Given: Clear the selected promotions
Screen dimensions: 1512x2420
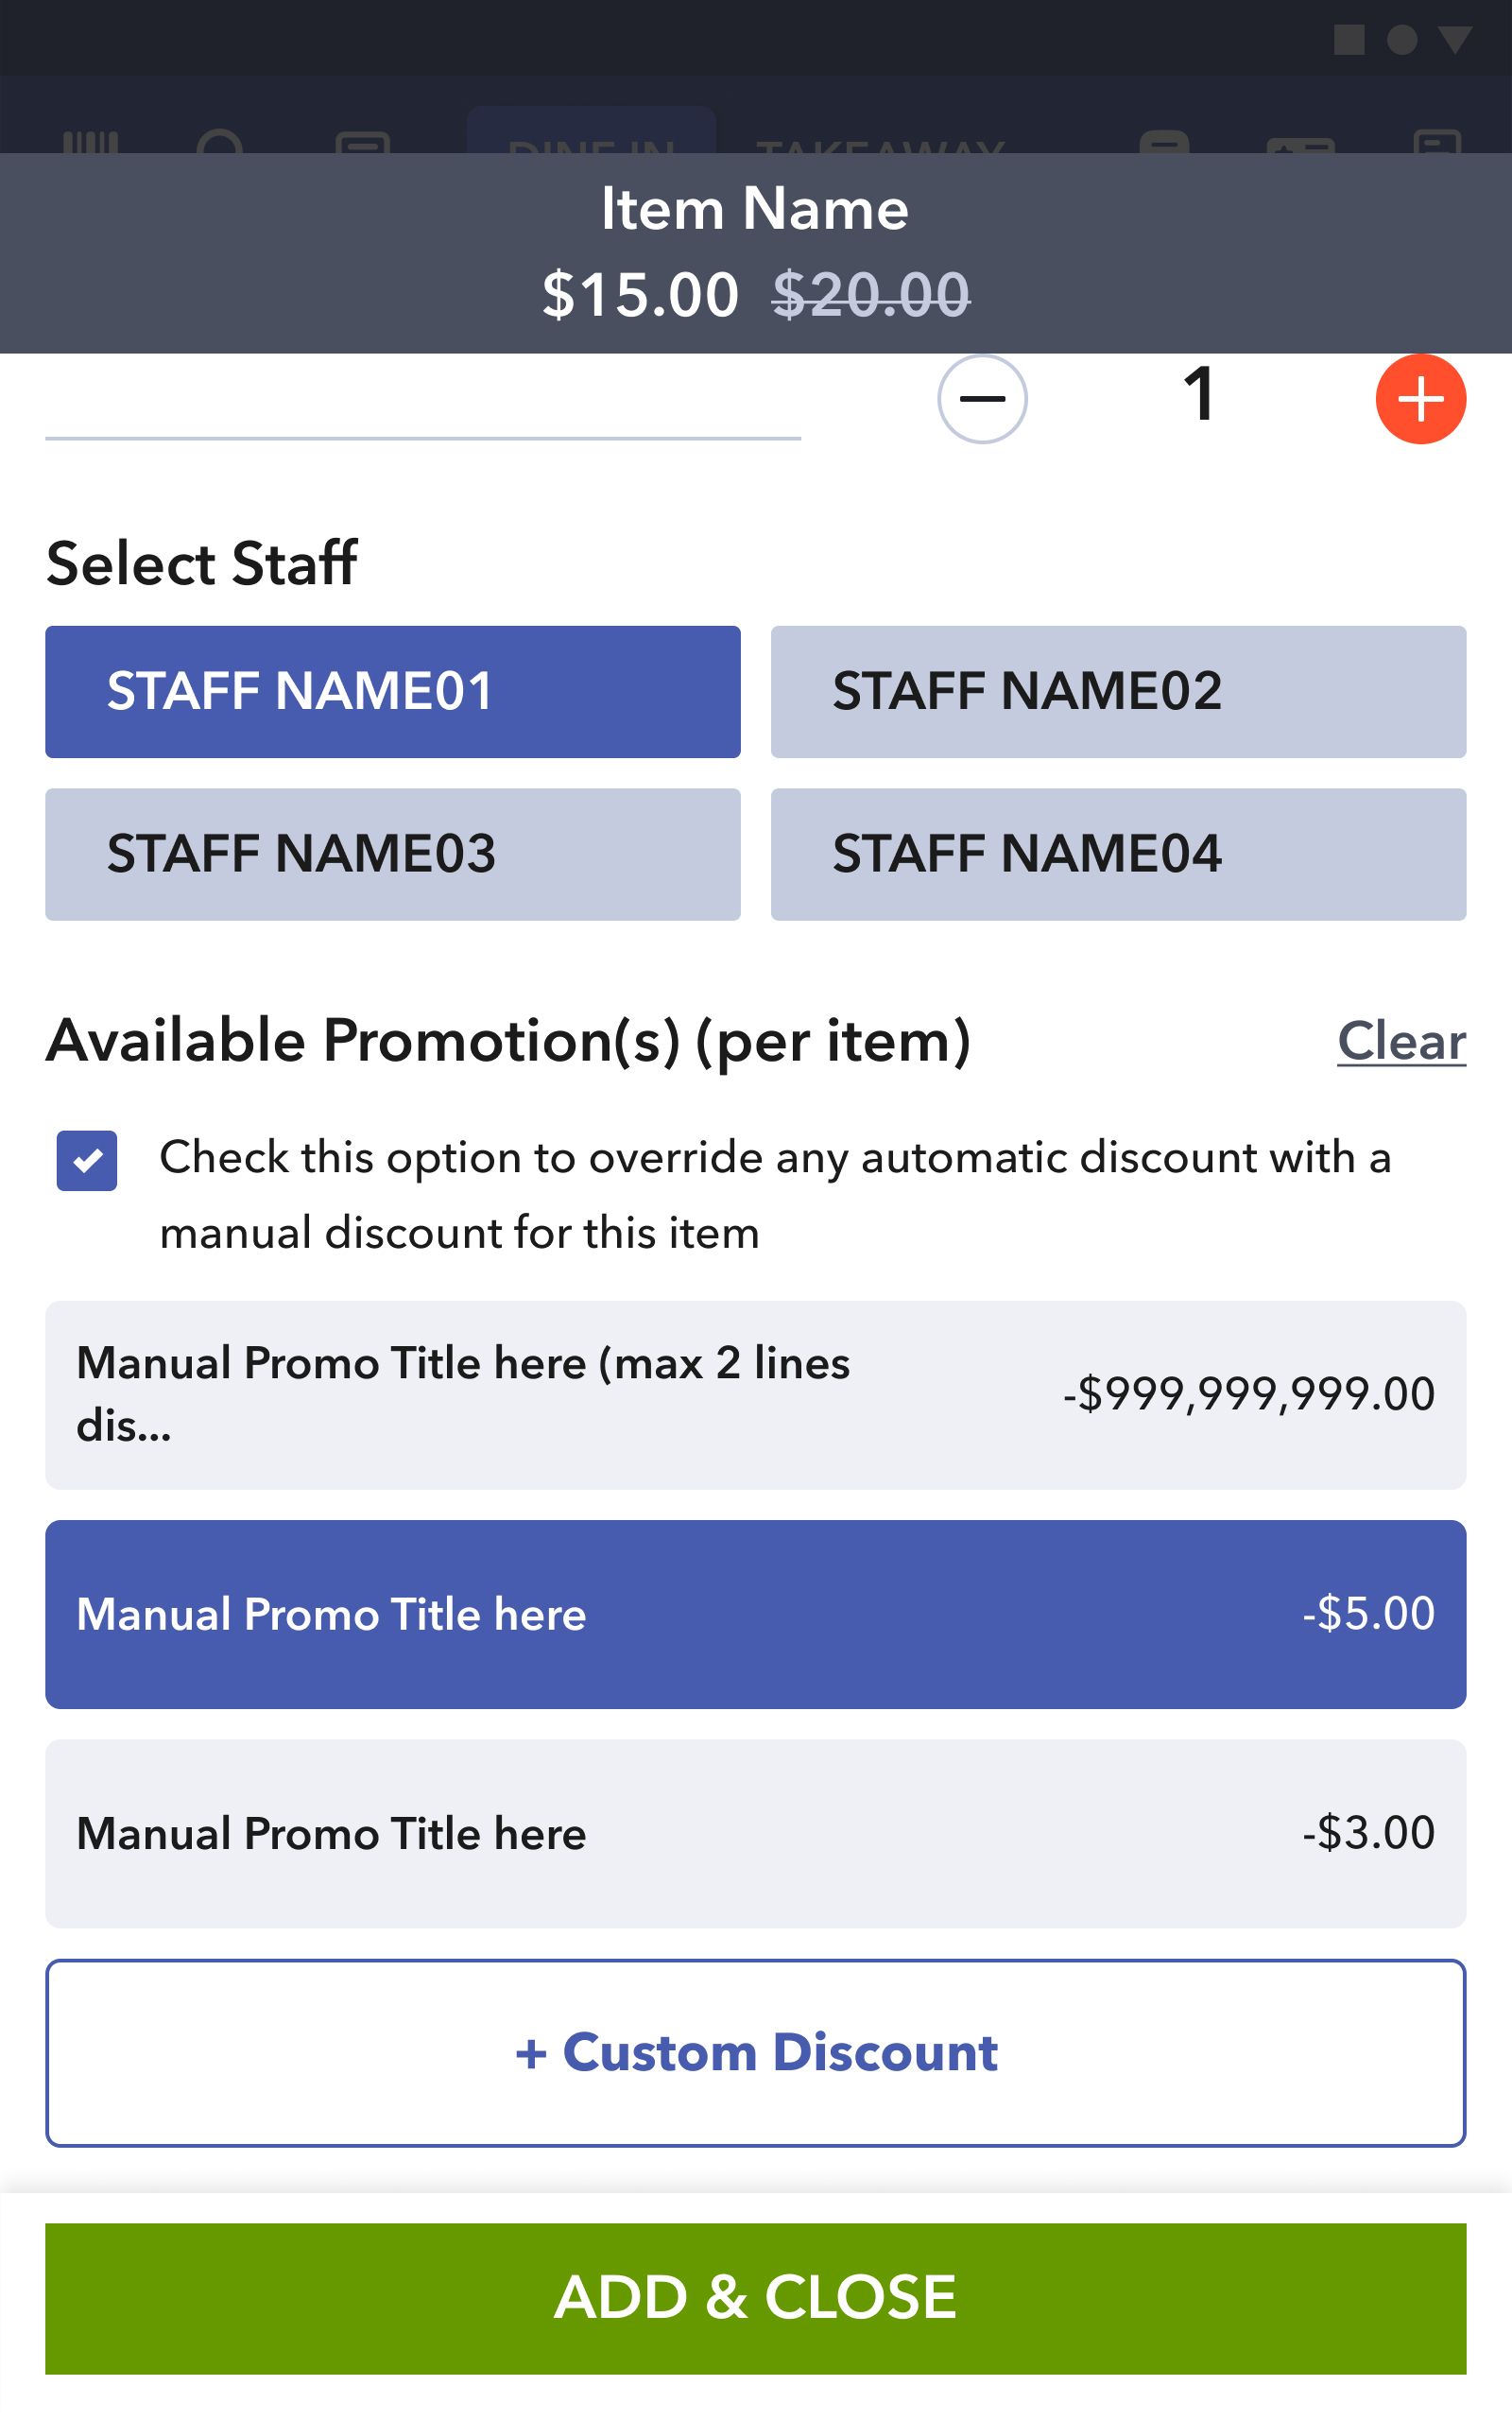Looking at the screenshot, I should click(x=1401, y=1041).
